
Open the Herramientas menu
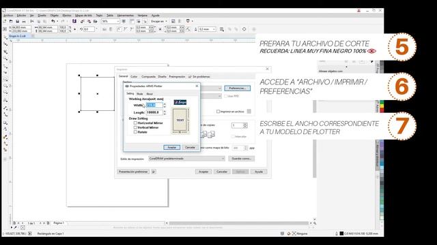(126, 16)
